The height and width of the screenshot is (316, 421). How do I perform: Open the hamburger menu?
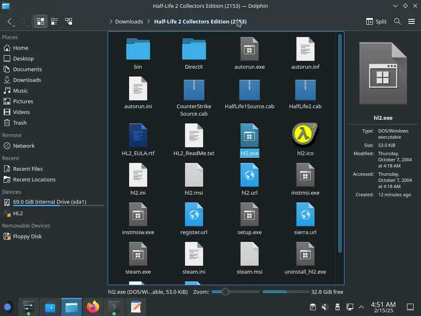point(411,21)
